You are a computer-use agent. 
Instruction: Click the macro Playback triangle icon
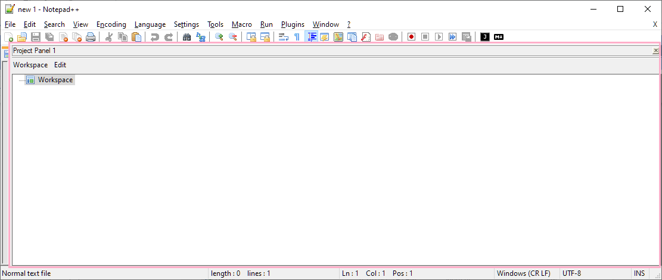click(x=439, y=37)
